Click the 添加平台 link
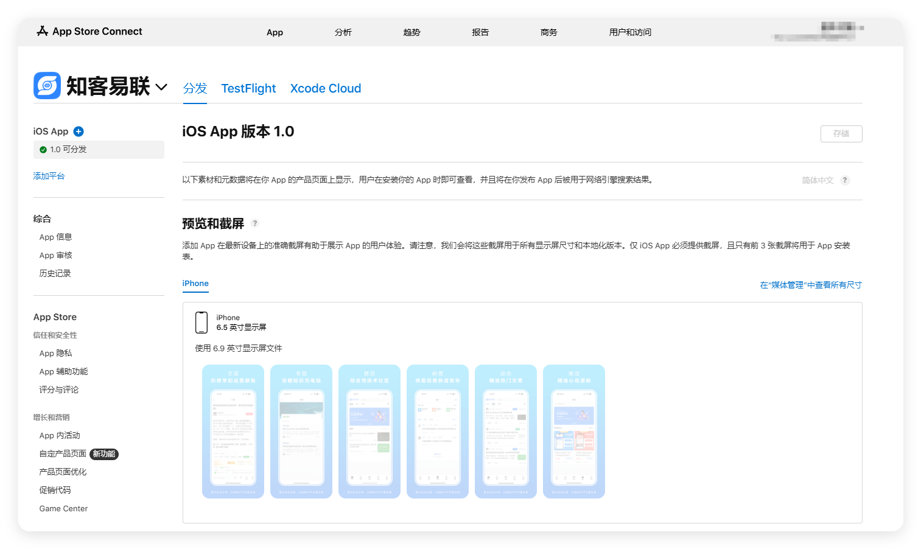 [x=49, y=176]
